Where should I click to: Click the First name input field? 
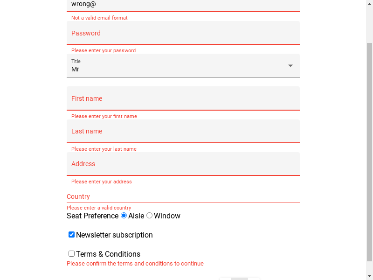pyautogui.click(x=183, y=98)
